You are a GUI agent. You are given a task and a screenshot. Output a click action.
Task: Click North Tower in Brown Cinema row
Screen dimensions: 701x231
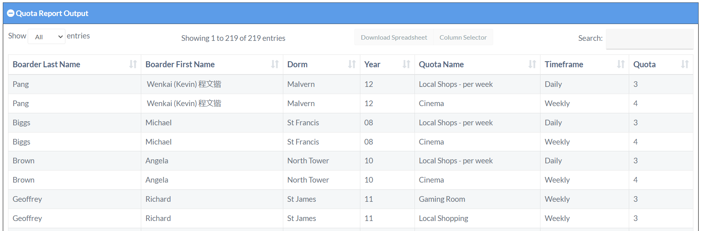(x=308, y=180)
